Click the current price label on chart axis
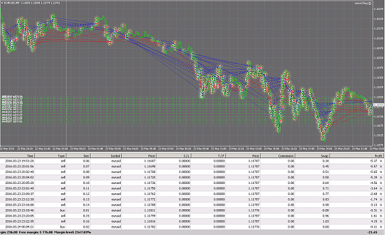 coord(379,105)
